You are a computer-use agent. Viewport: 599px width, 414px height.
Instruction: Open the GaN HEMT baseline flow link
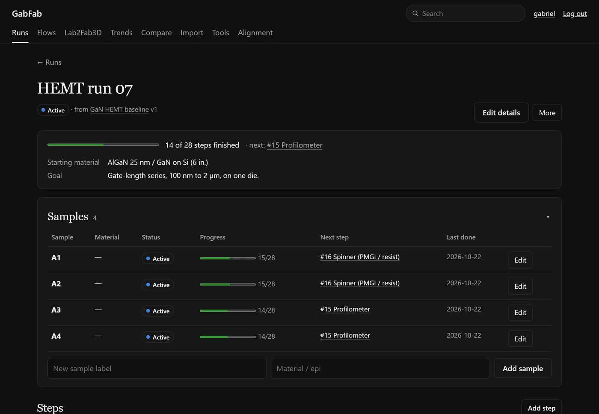click(x=119, y=109)
